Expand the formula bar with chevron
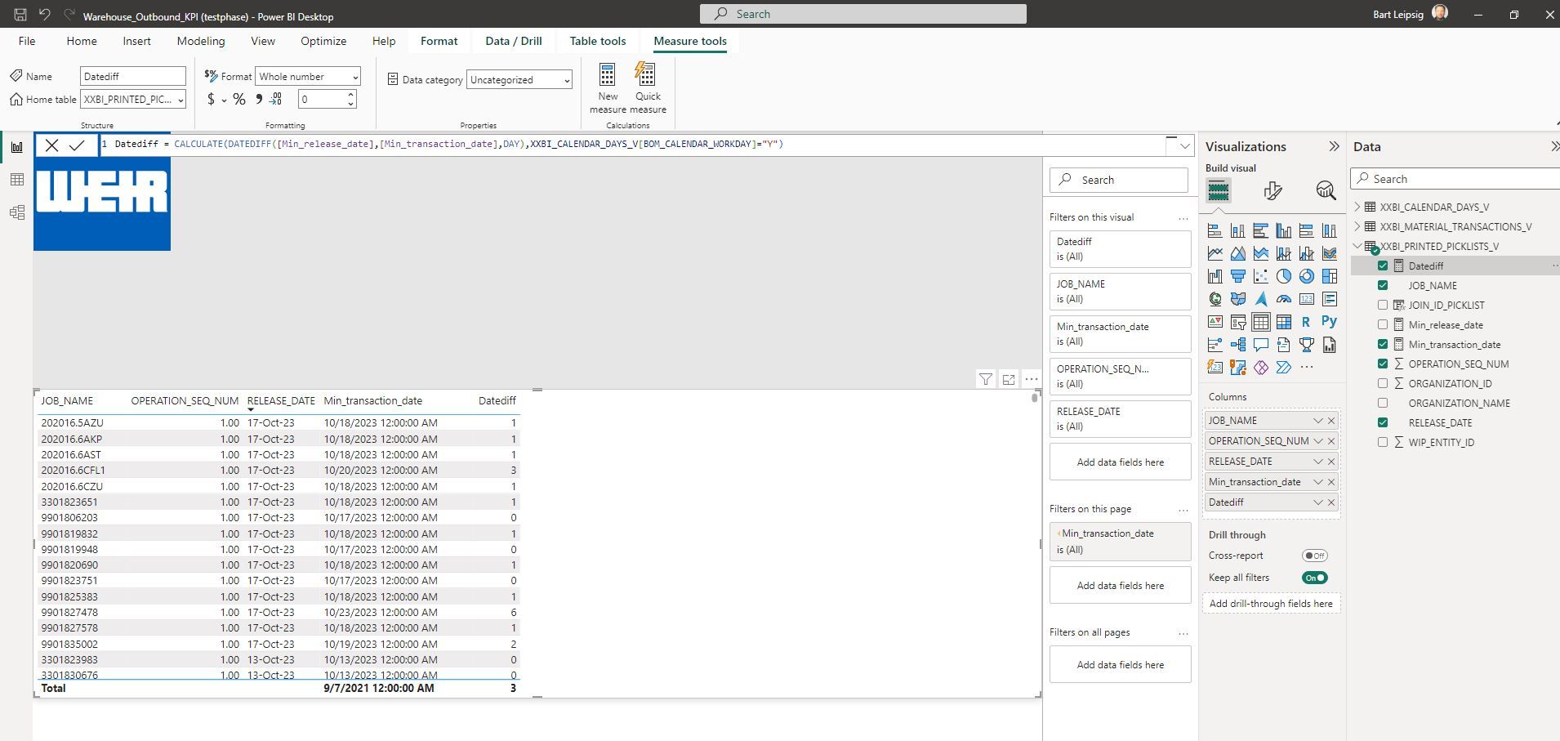Screen dimensions: 1560x741 click(x=1184, y=145)
